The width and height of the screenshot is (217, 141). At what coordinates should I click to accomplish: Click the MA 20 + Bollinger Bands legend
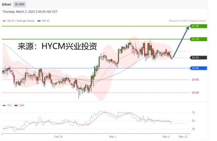click(18, 21)
